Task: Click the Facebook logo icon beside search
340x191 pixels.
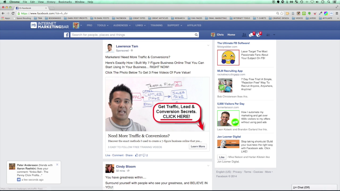Action: point(66,35)
